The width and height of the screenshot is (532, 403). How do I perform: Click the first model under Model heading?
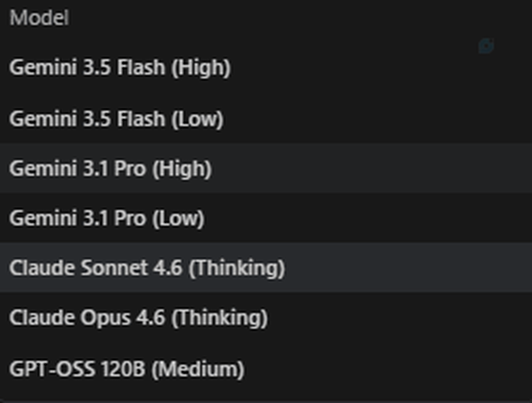(x=266, y=67)
